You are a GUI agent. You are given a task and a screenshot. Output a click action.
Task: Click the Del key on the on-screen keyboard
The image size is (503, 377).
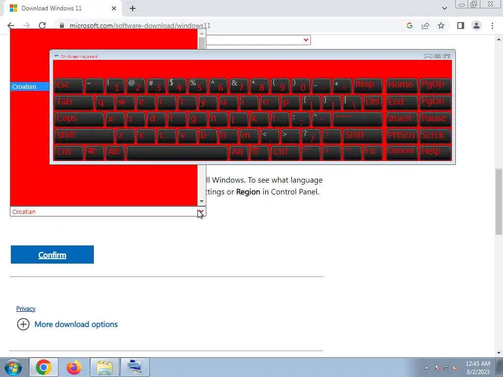pyautogui.click(x=373, y=102)
